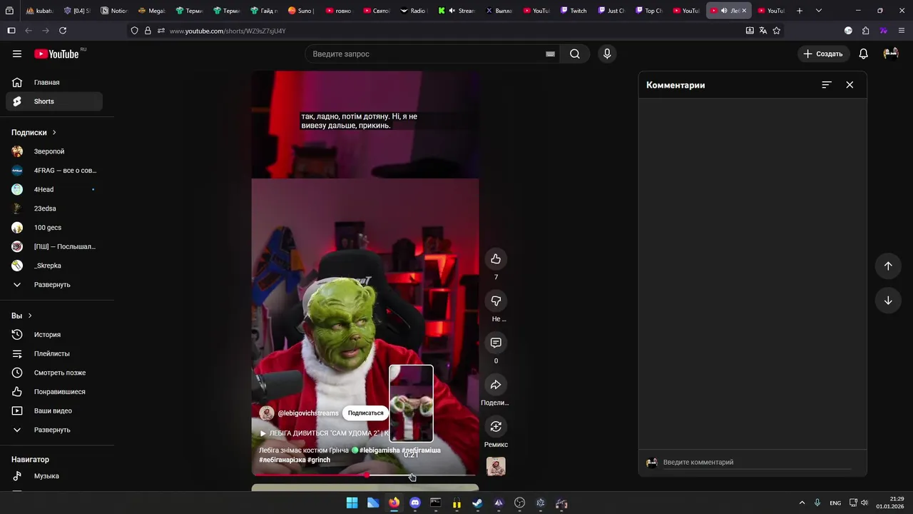Bookmark this page with the star

[777, 31]
